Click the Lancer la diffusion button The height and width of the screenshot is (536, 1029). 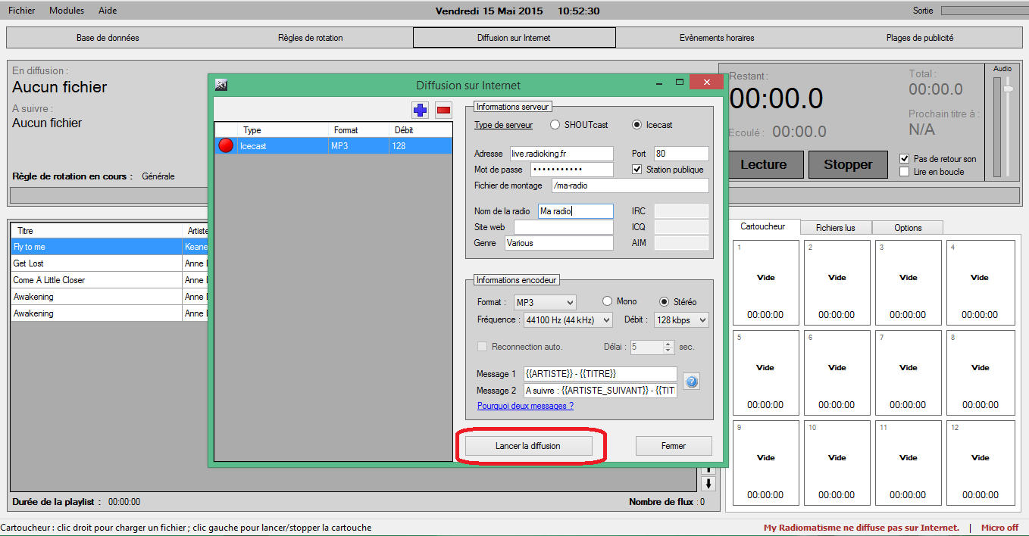click(x=528, y=446)
